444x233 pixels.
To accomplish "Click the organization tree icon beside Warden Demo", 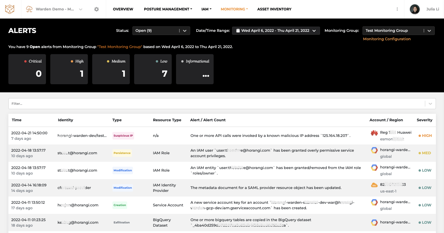I will coord(29,9).
